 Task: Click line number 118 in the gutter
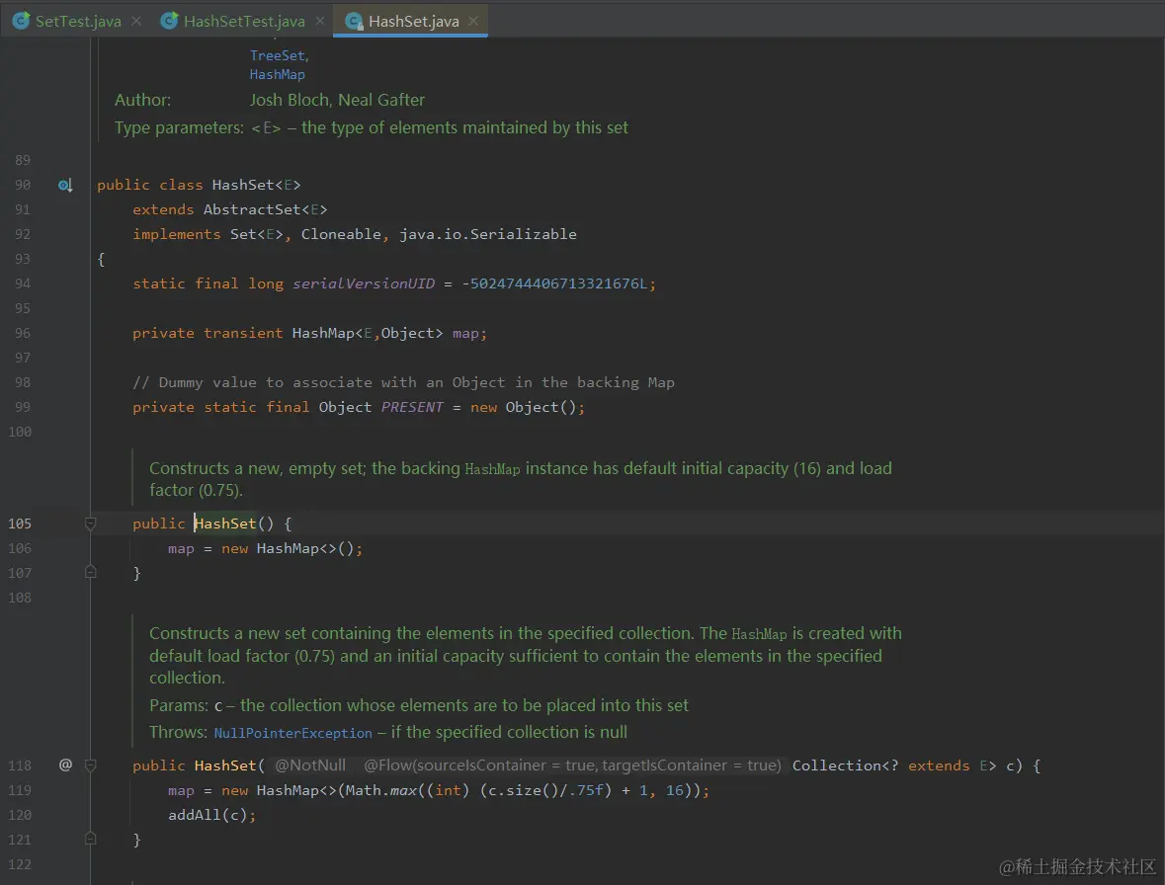pos(20,765)
